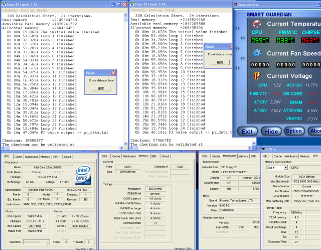321x250 pixels.
Task: Click the CPU-Z title bar icon
Action: (x=263, y=149)
